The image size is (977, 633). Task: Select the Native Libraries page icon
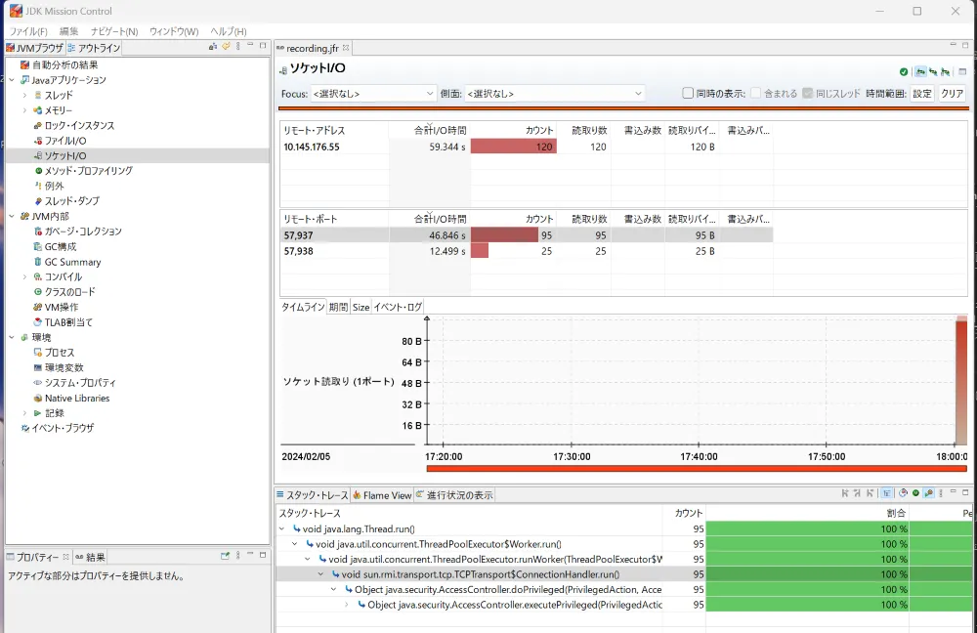(38, 399)
